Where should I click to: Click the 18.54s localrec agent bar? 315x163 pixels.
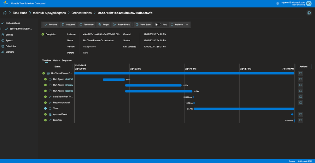[x=159, y=91]
